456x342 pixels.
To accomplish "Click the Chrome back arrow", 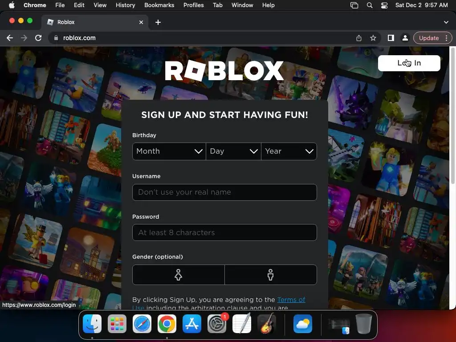I will click(x=10, y=38).
